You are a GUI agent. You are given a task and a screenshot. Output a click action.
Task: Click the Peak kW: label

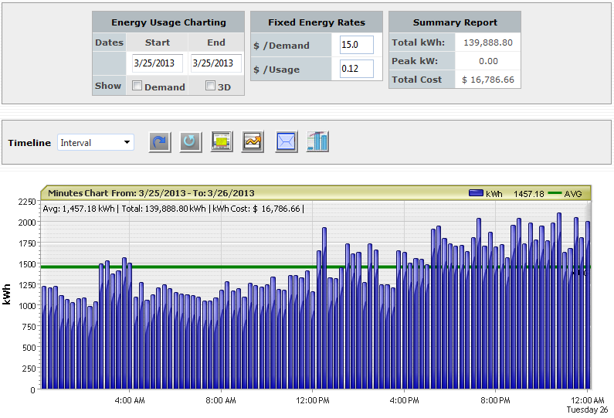(415, 61)
